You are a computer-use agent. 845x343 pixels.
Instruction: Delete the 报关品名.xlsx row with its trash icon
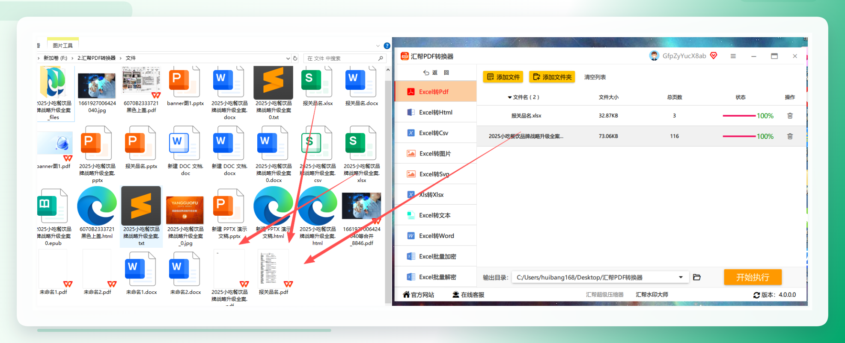tap(790, 116)
